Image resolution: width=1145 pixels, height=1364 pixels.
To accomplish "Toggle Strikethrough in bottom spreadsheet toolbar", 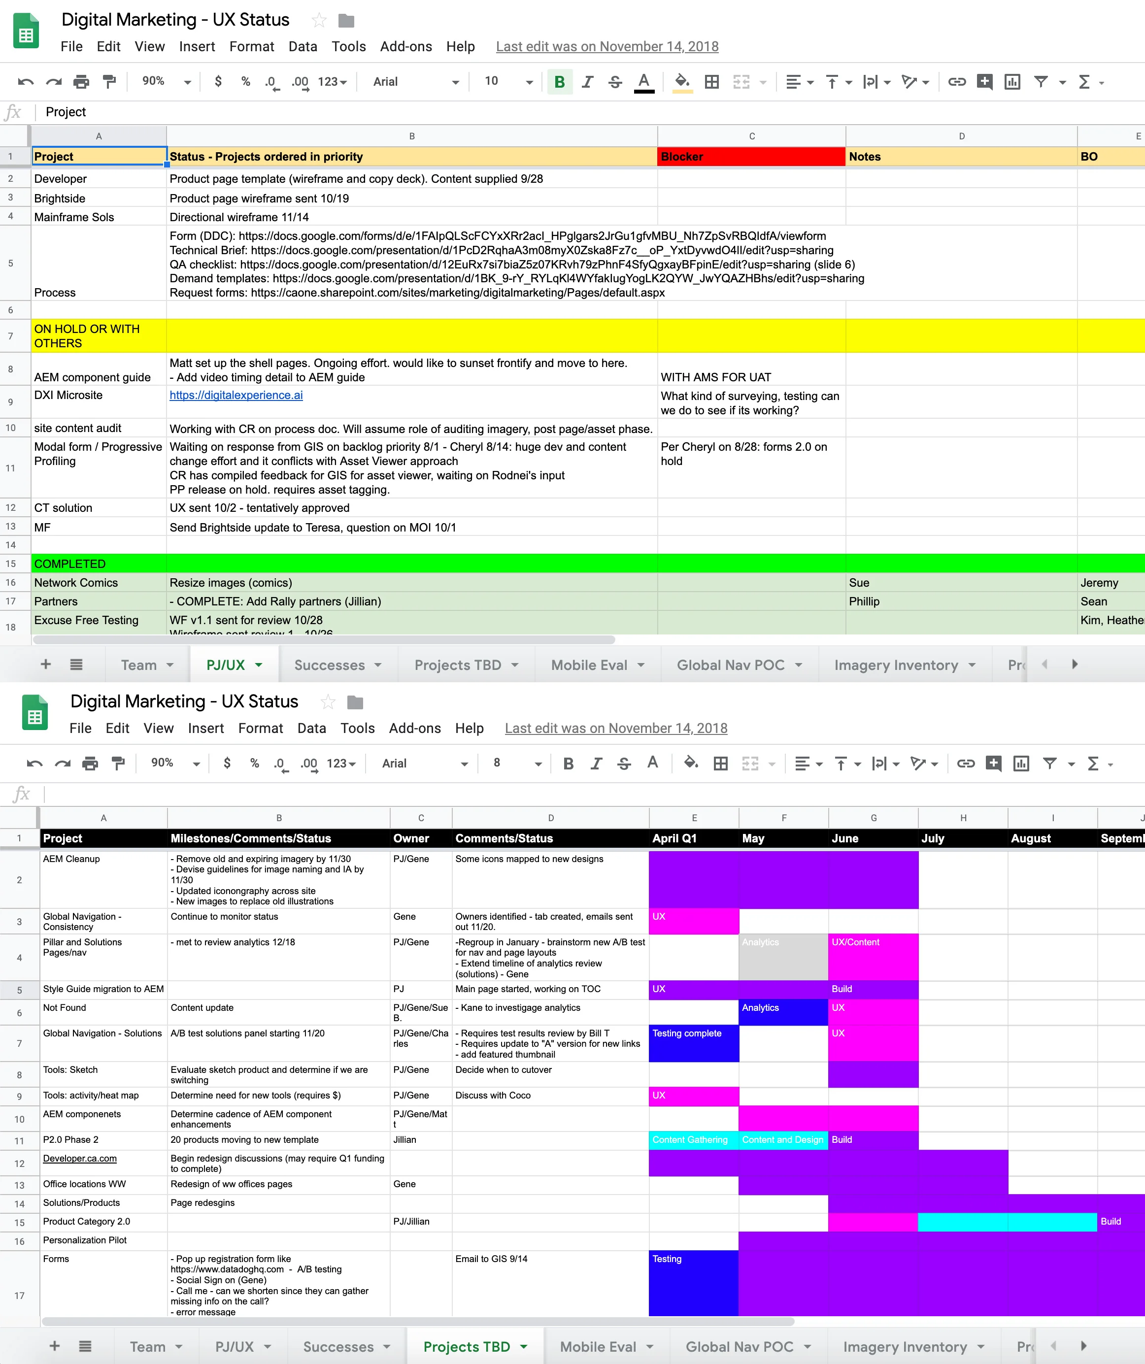I will click(624, 764).
